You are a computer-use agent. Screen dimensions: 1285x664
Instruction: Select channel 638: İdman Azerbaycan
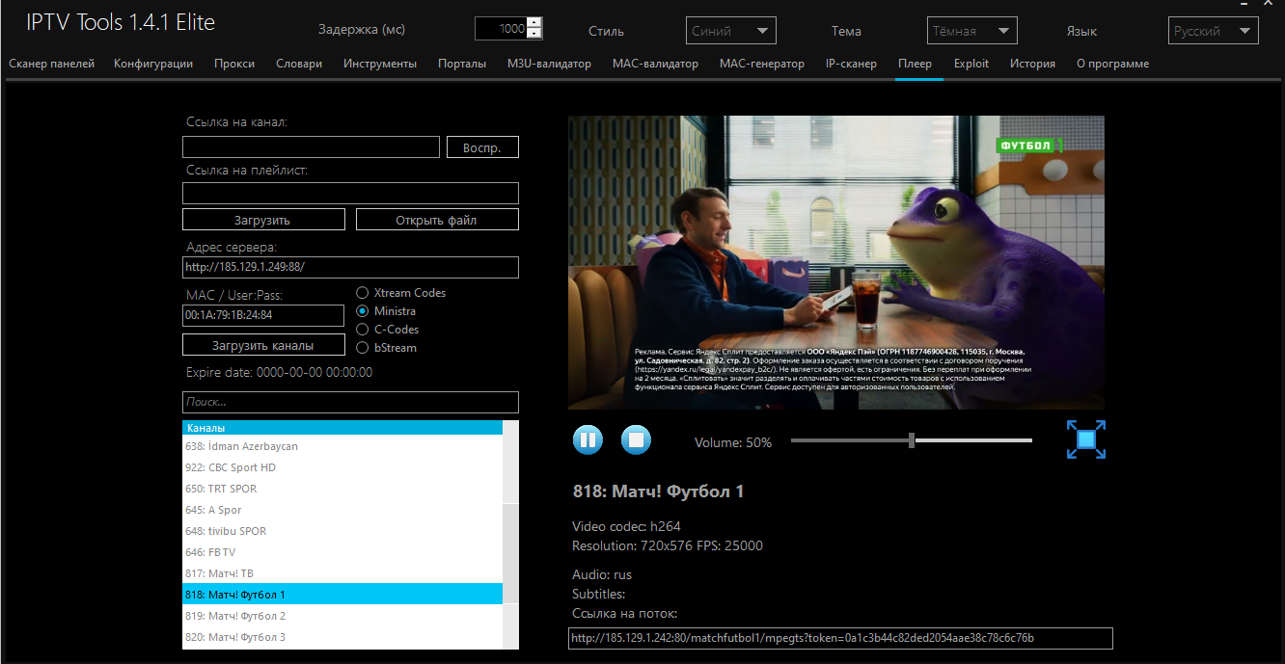[x=342, y=446]
